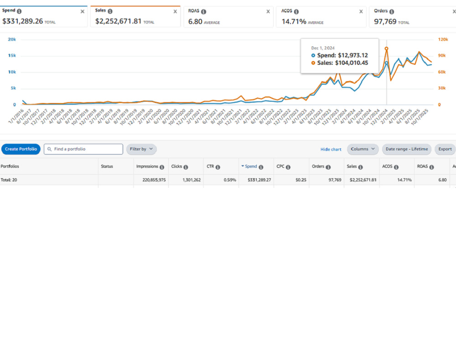
Task: Open the Filter by dropdown
Action: click(x=141, y=149)
